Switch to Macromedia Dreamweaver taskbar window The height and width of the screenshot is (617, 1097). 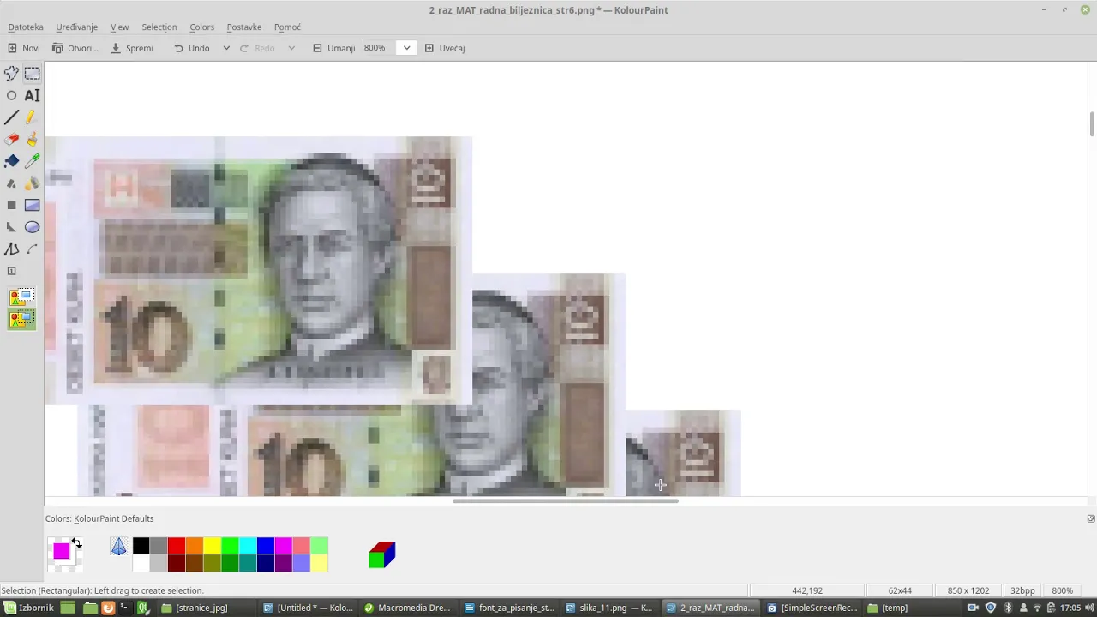[x=408, y=608]
